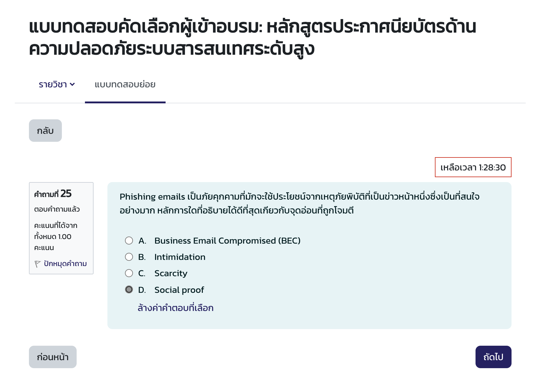The width and height of the screenshot is (538, 390).
Task: Click the chevron next to รายวิชา
Action: 73,84
